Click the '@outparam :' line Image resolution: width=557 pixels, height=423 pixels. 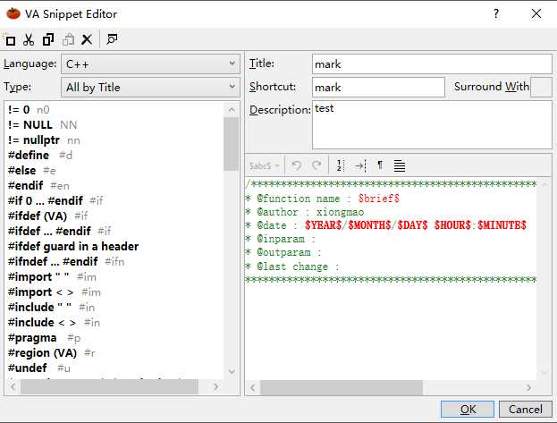(x=283, y=252)
